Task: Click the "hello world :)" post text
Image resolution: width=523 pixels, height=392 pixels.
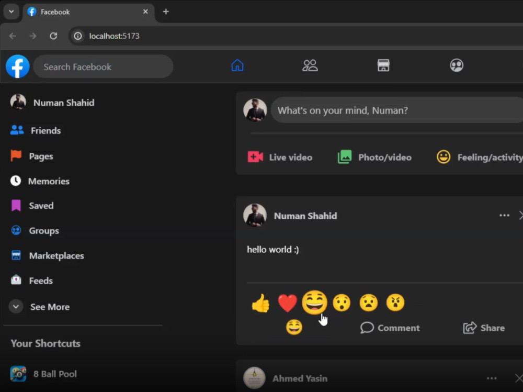Action: pyautogui.click(x=273, y=250)
